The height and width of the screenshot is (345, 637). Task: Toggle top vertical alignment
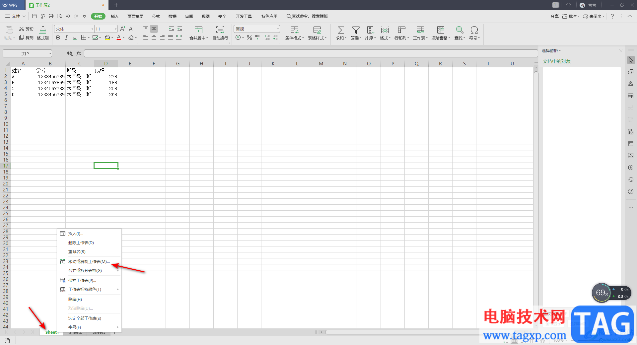pos(146,29)
